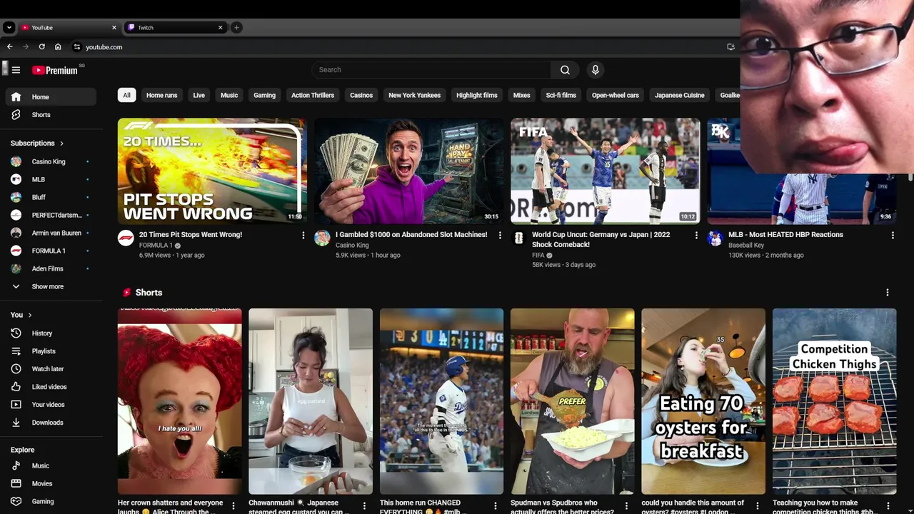
Task: Select the Open-wheel cars chip
Action: click(616, 95)
